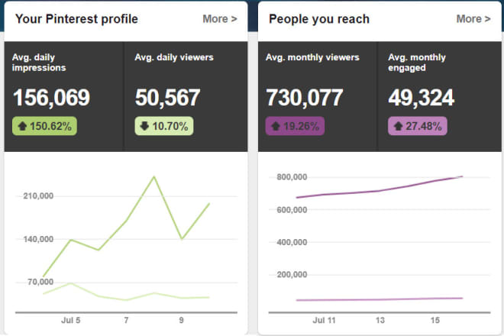Click the 10.70% daily viewers decrease badge
Image resolution: width=504 pixels, height=336 pixels.
[164, 126]
